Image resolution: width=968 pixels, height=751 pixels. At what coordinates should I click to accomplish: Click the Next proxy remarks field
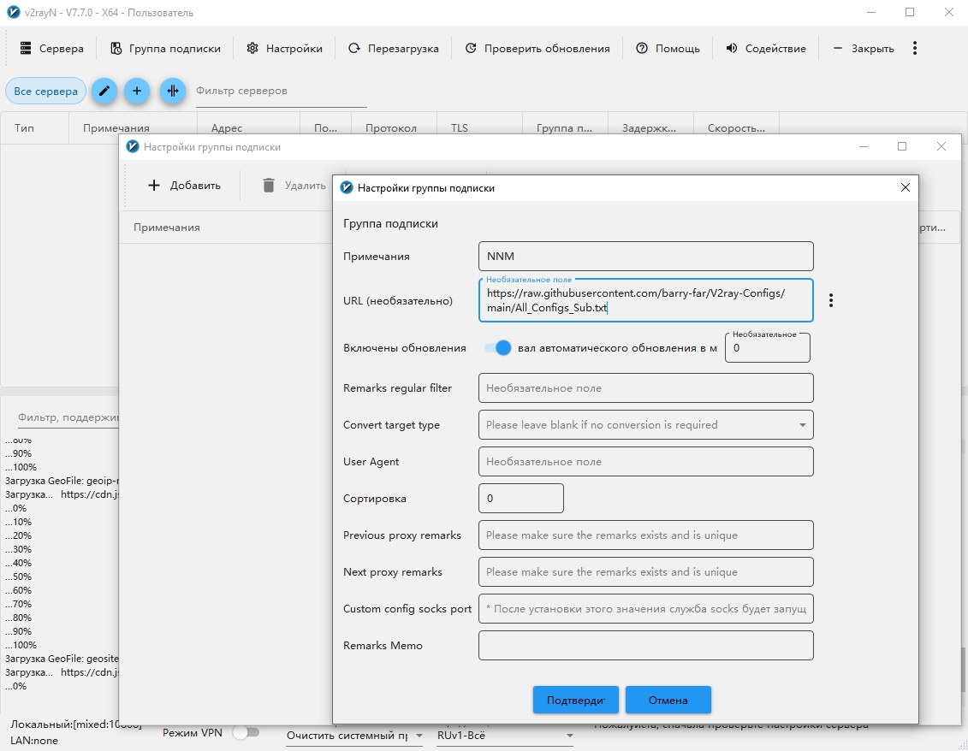pyautogui.click(x=645, y=572)
